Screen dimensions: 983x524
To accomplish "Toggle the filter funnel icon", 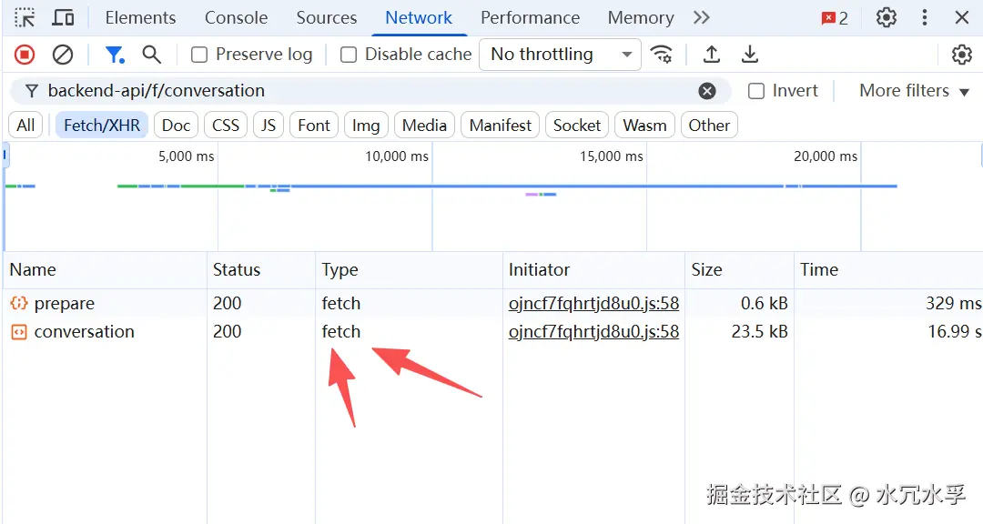I will tap(115, 55).
